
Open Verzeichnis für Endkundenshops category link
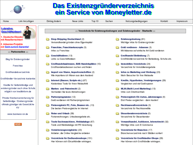[69, 138]
